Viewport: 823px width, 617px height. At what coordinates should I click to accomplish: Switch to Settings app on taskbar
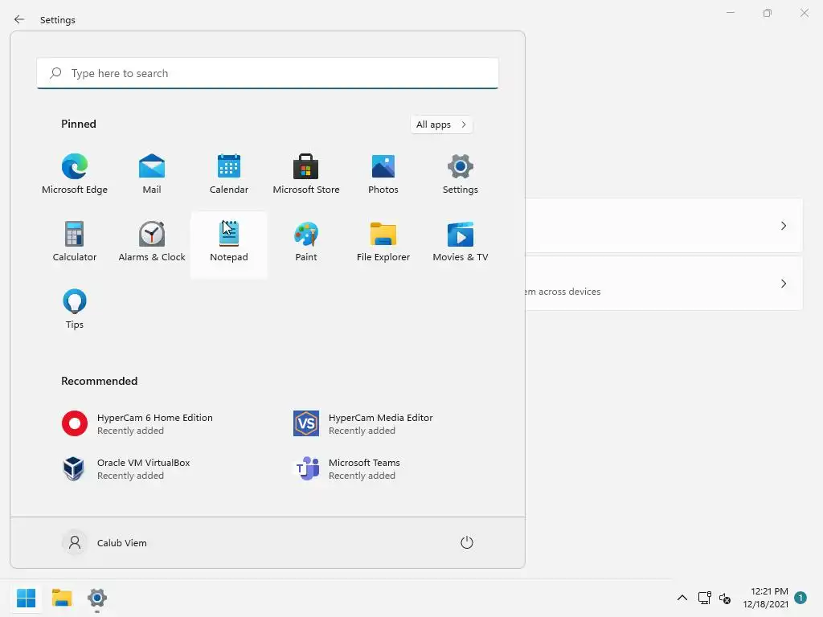[x=97, y=598]
